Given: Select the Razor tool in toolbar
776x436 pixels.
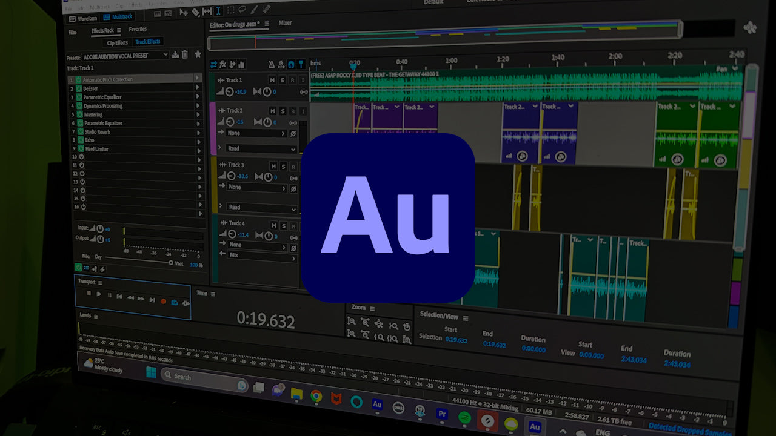Looking at the screenshot, I should [195, 12].
